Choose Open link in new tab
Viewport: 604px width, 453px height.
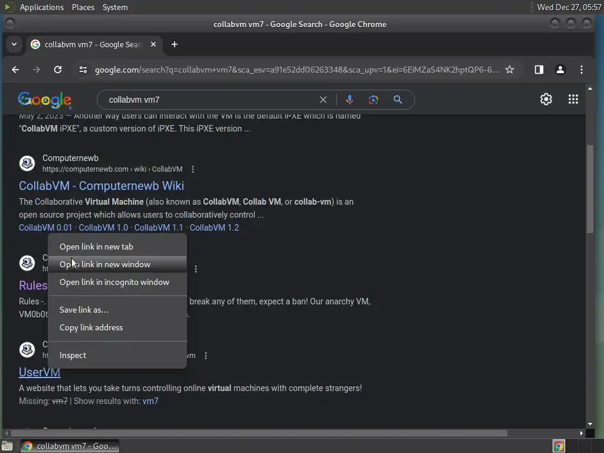[117, 247]
